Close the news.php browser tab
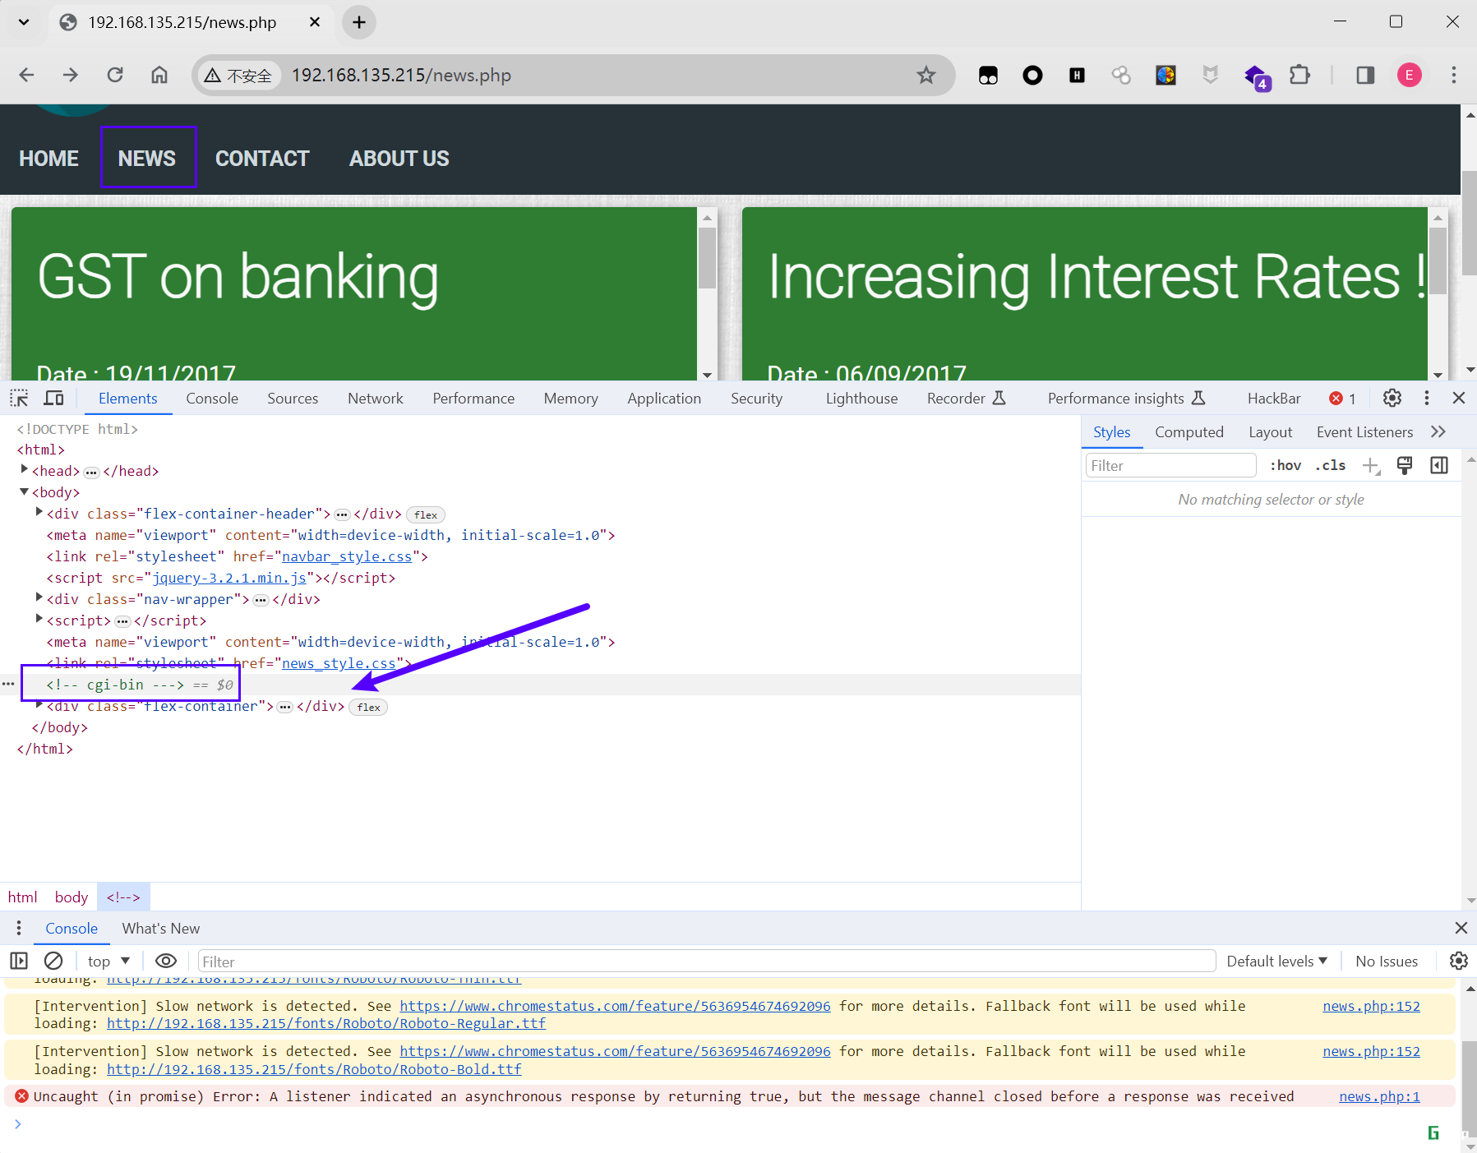 click(315, 22)
